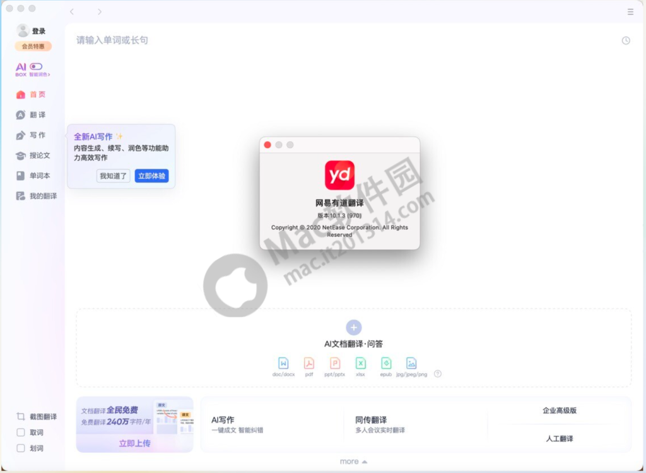Click the 版本 10.1.3 (970) version text
646x473 pixels.
click(339, 215)
